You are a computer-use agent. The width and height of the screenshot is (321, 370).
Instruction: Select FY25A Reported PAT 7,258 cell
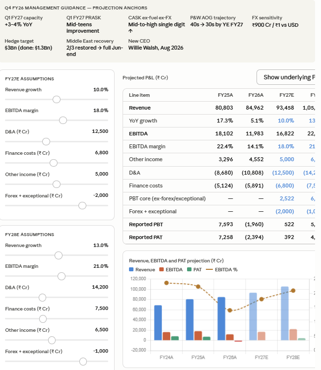[226, 237]
